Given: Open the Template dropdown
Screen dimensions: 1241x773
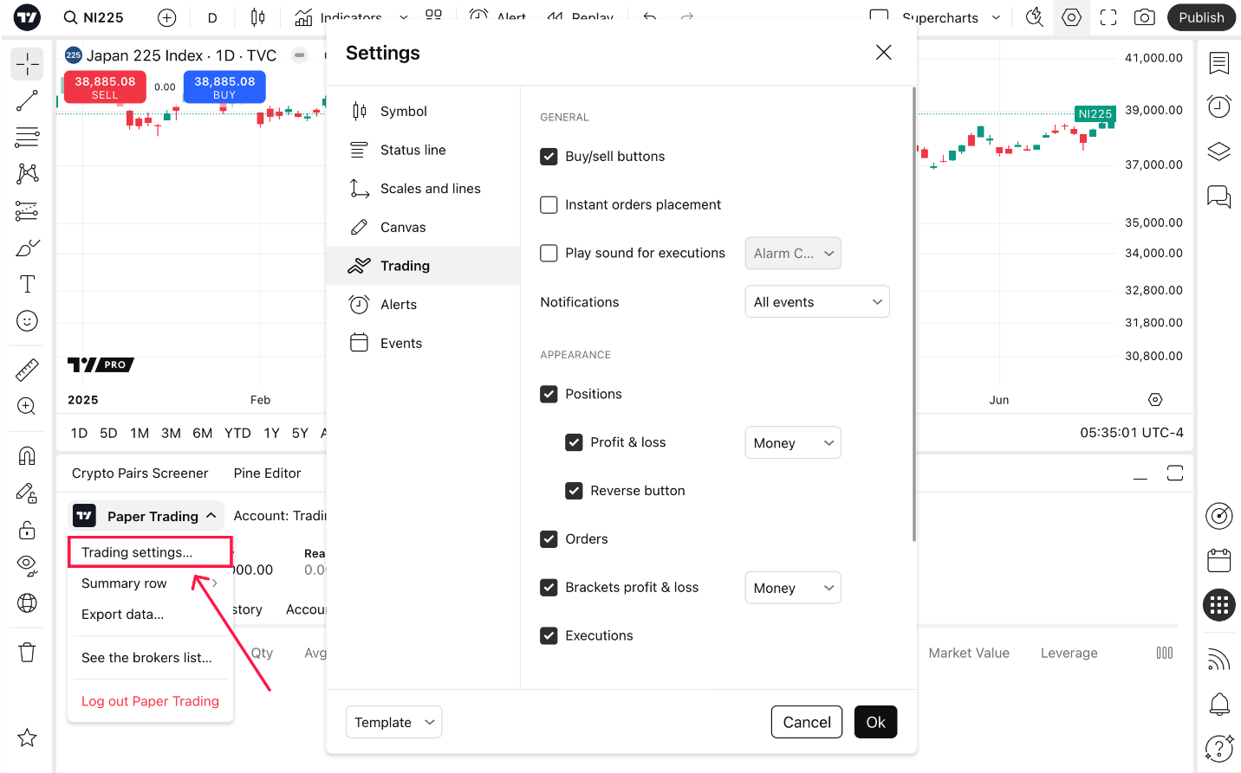Looking at the screenshot, I should pyautogui.click(x=393, y=722).
